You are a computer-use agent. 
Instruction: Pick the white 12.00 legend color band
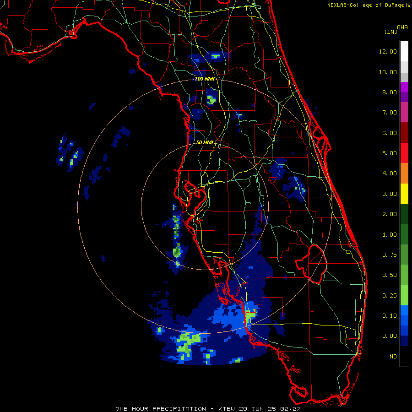(404, 51)
